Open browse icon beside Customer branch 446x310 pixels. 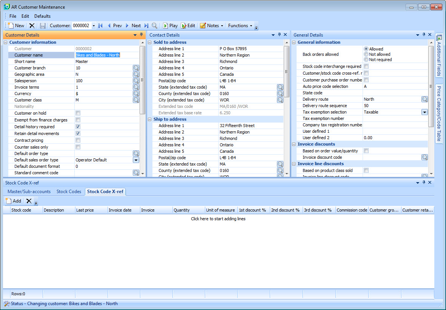click(x=136, y=68)
